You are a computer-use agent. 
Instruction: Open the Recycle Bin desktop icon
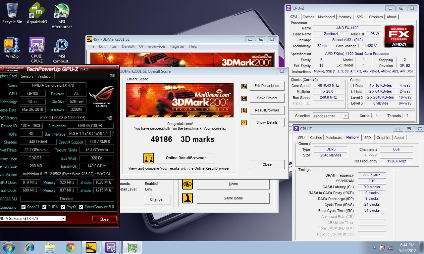tap(12, 14)
